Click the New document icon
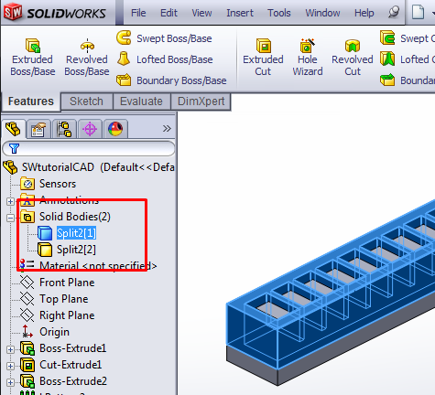This screenshot has width=435, height=395. click(419, 12)
